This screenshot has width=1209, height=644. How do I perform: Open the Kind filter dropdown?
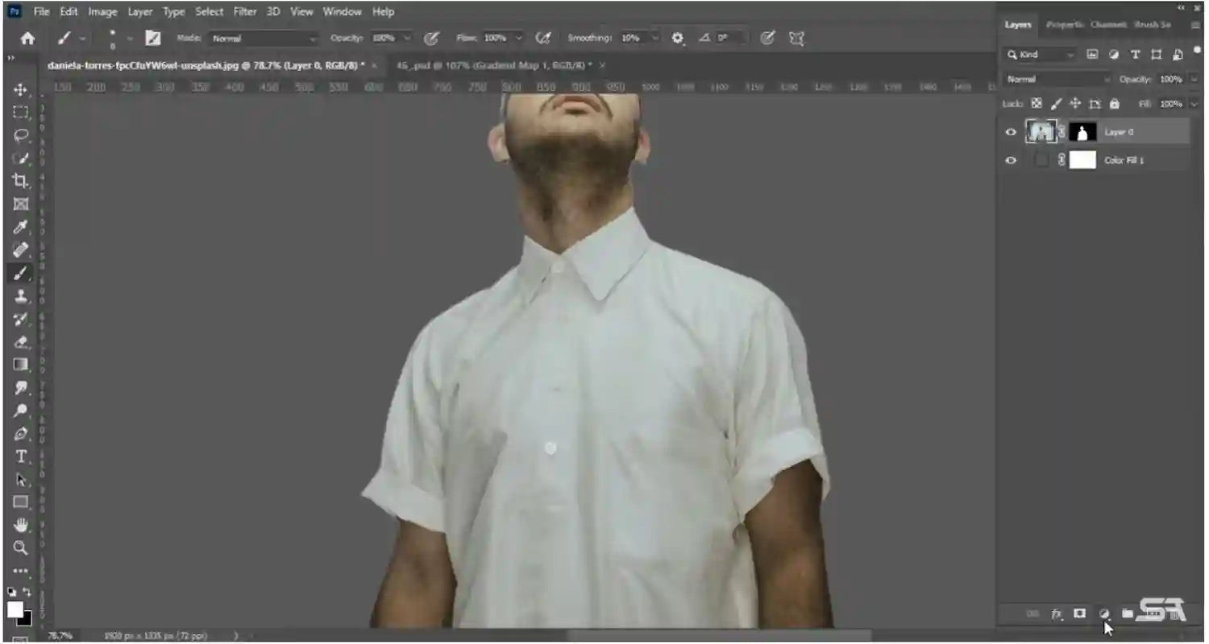point(1041,55)
